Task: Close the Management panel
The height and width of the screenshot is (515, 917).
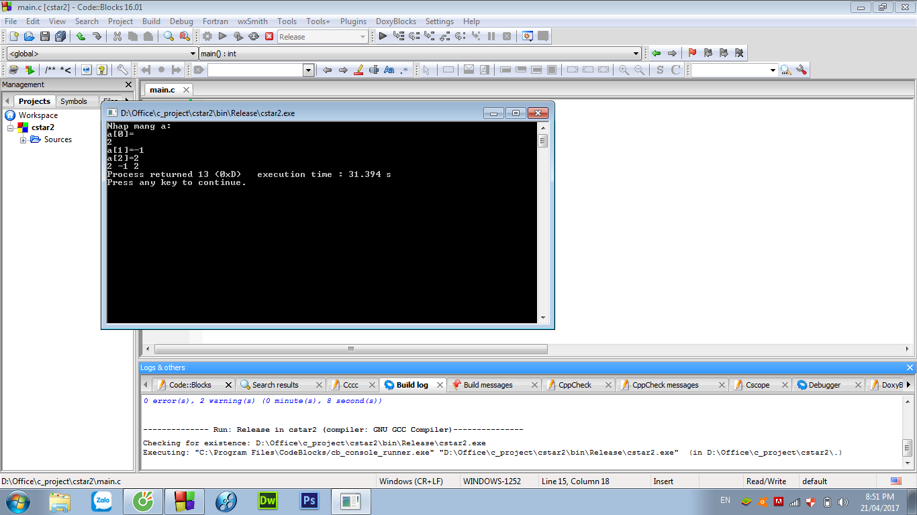Action: point(129,84)
